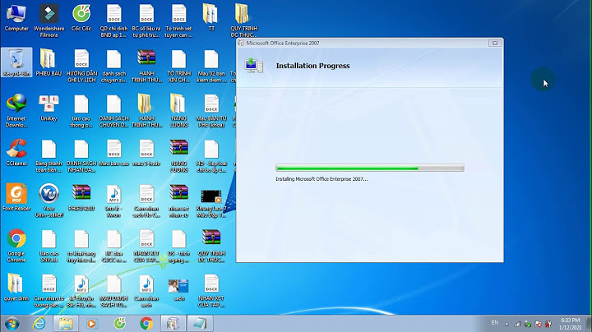
Task: Click the installation progress bar
Action: (370, 168)
